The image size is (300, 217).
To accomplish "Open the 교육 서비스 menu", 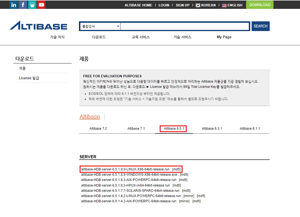I will click(x=141, y=37).
